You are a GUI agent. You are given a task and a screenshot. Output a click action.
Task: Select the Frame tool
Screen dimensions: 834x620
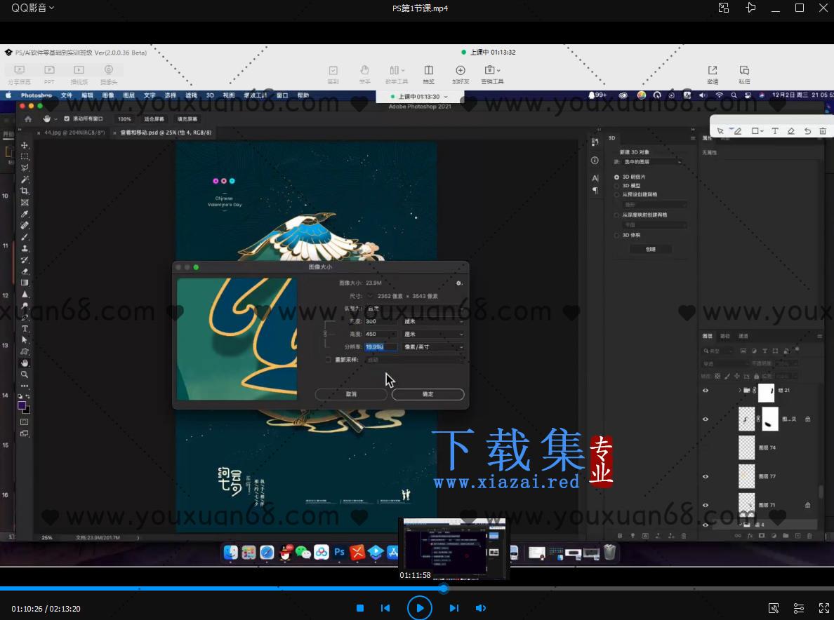(25, 203)
